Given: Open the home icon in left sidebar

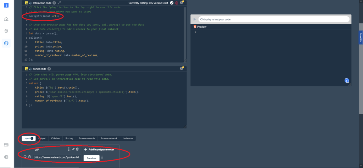Looking at the screenshot, I should (6, 19).
